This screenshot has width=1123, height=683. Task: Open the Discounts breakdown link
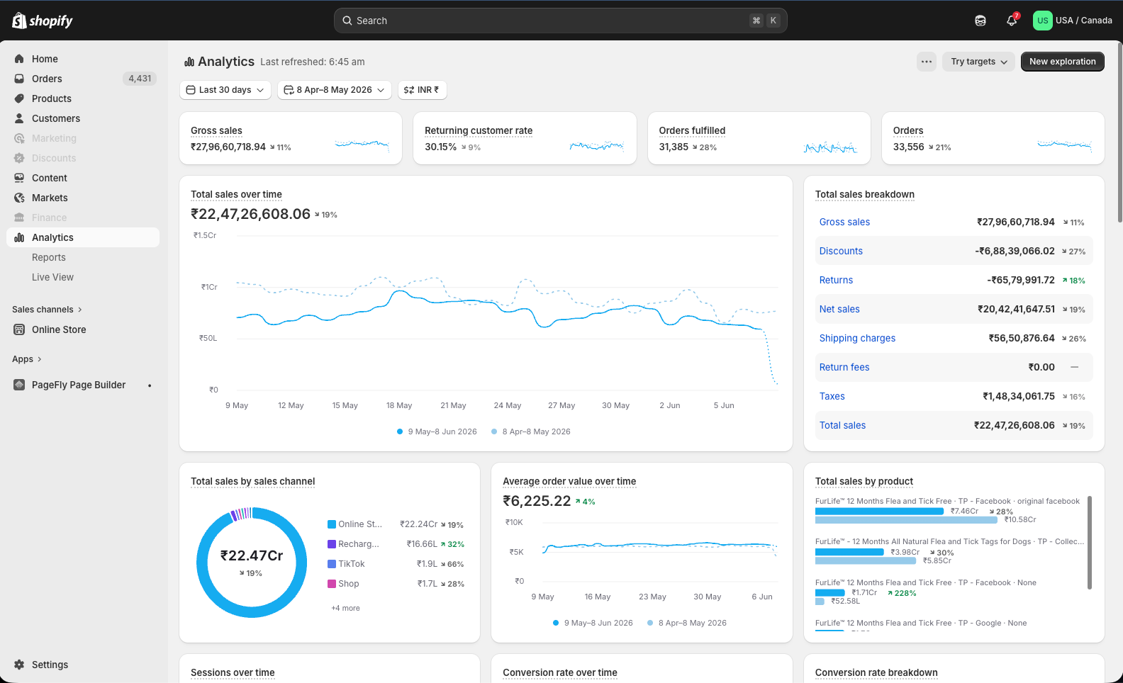point(841,251)
